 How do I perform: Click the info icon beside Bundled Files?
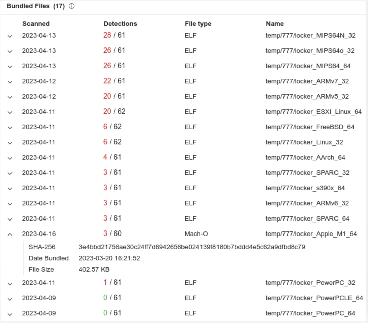72,6
